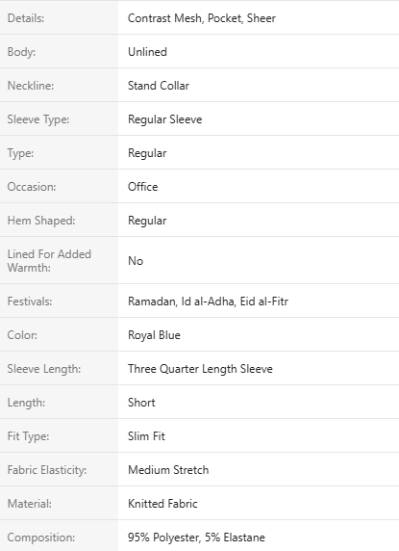Select the Office occasion value
This screenshot has width=399, height=551.
pos(142,187)
